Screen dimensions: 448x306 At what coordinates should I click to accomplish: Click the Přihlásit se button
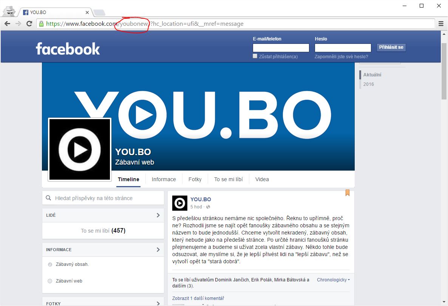coord(391,48)
